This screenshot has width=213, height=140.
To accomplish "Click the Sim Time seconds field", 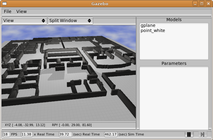I will tap(111, 134).
